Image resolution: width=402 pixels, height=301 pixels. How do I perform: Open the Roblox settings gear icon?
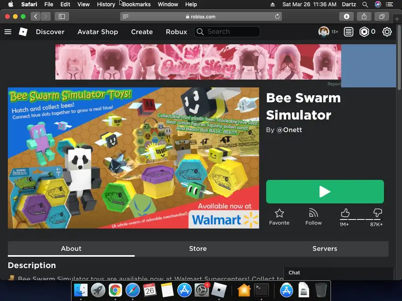click(387, 32)
